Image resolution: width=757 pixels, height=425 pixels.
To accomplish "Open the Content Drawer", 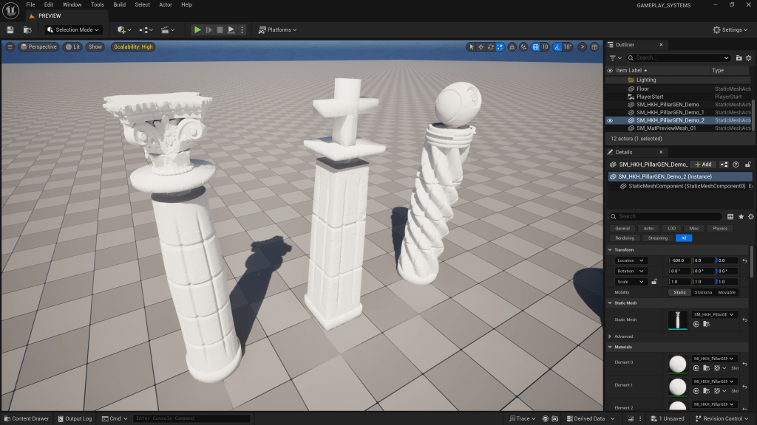I will pyautogui.click(x=26, y=418).
